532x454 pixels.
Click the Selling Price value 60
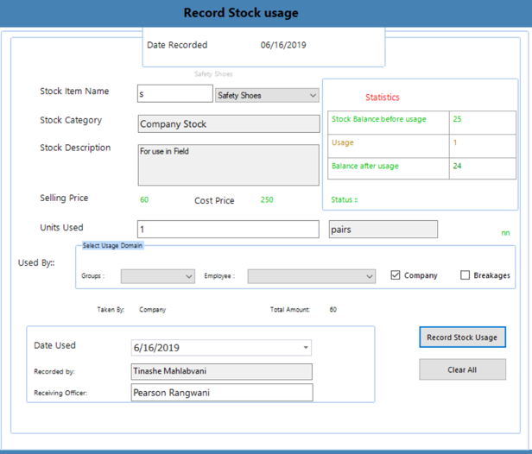(144, 199)
